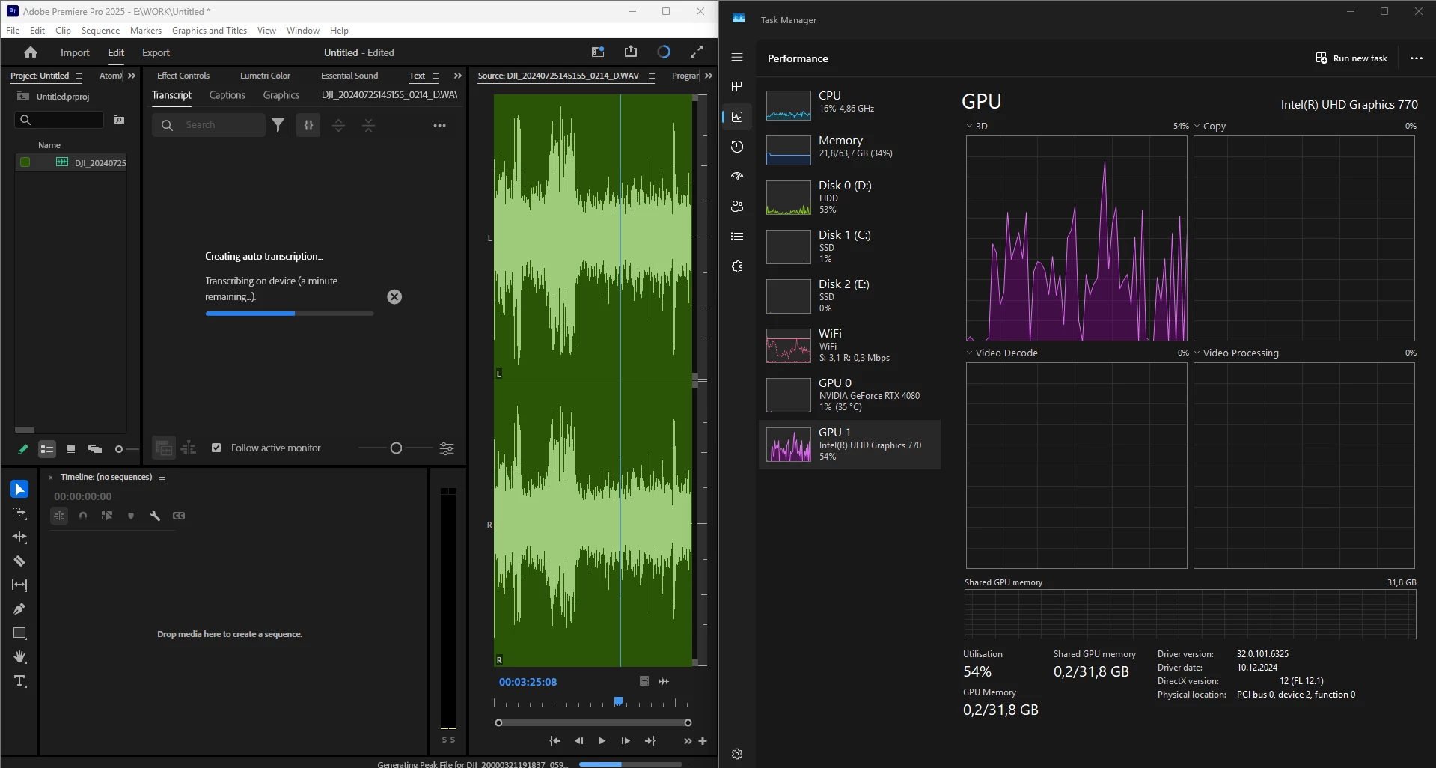Click the Quick Export share icon

point(631,52)
